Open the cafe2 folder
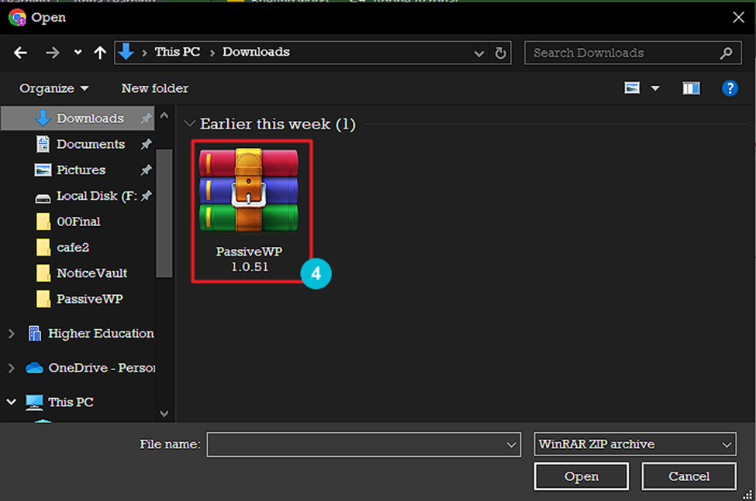 pos(72,248)
